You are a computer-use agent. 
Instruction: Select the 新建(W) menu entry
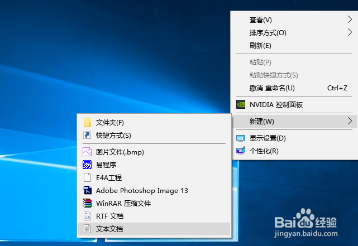pos(294,121)
